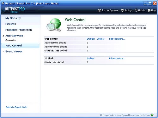
Task: Open Edit exclusions for ID Block
Action: click(x=117, y=59)
